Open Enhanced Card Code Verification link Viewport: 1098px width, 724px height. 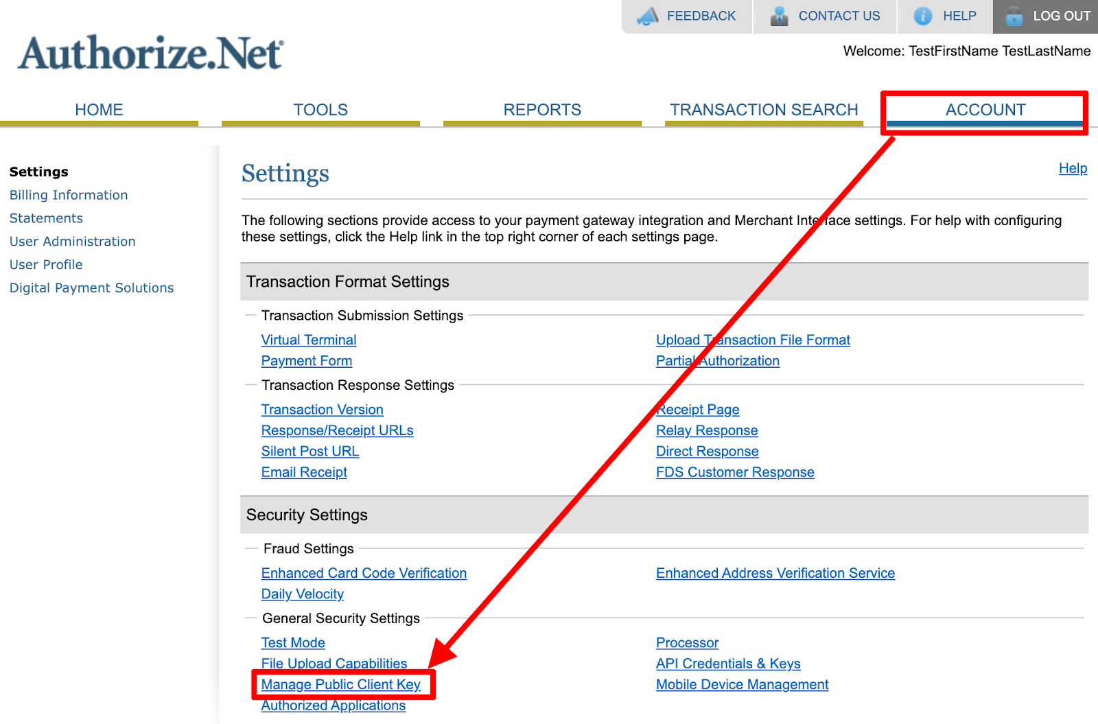[364, 573]
